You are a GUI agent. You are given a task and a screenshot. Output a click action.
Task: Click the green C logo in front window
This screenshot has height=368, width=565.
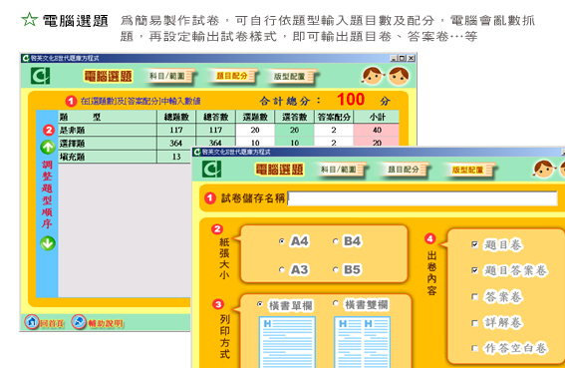pyautogui.click(x=211, y=170)
